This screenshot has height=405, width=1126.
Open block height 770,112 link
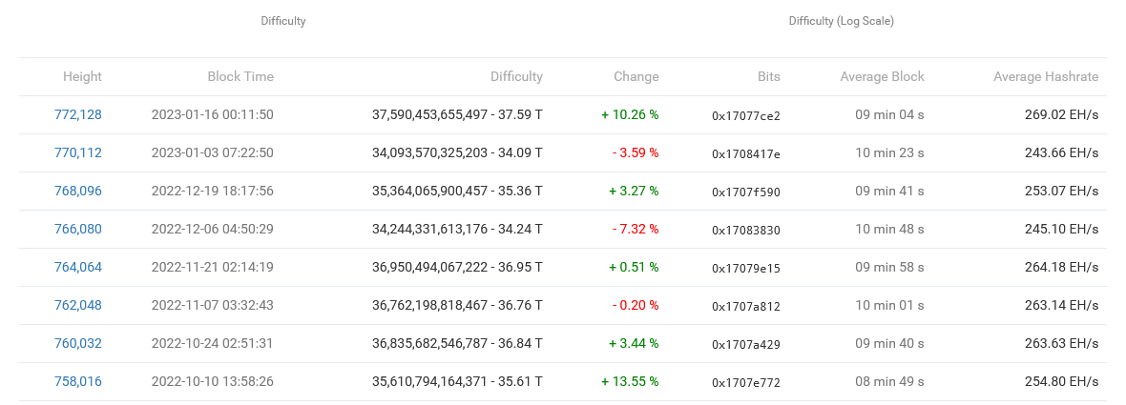(x=78, y=152)
